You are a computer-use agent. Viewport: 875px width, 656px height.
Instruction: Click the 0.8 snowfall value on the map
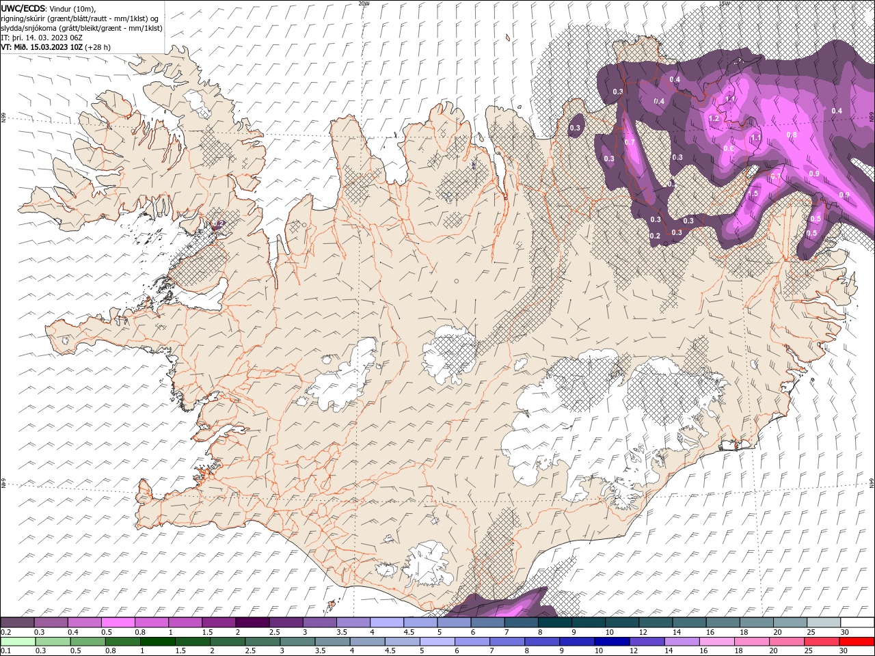tap(792, 135)
